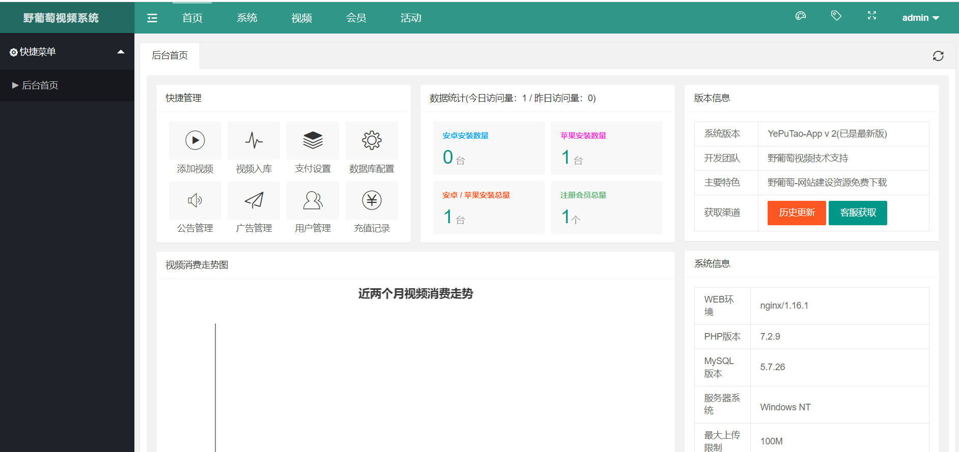Screen dimensions: 959x452
Task: Click the 主要特色 row label
Action: click(x=722, y=183)
